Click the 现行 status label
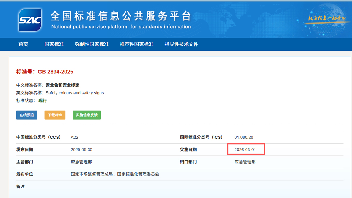The image size is (352, 198). (x=43, y=101)
